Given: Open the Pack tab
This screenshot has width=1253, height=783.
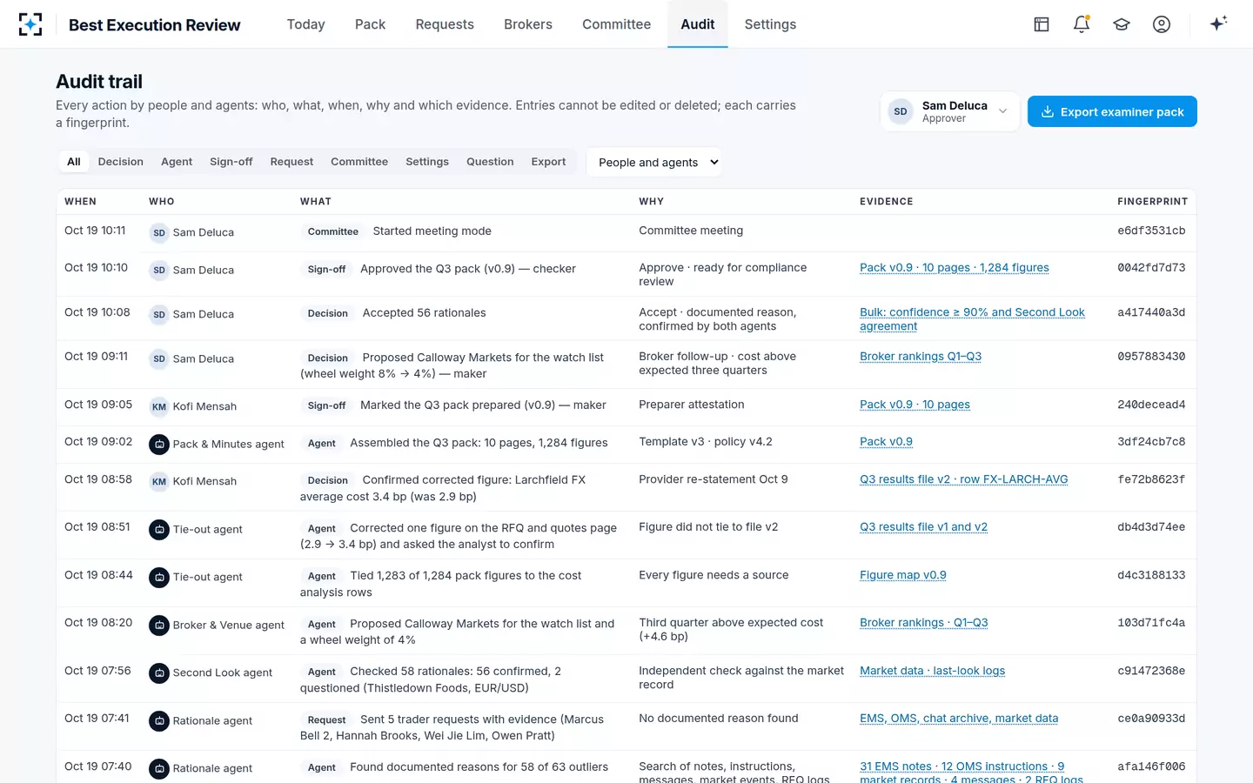Looking at the screenshot, I should click(370, 24).
